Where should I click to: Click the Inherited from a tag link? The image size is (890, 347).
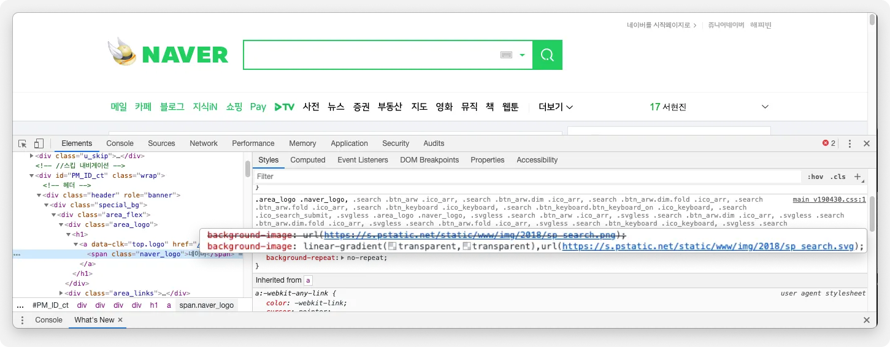click(309, 280)
